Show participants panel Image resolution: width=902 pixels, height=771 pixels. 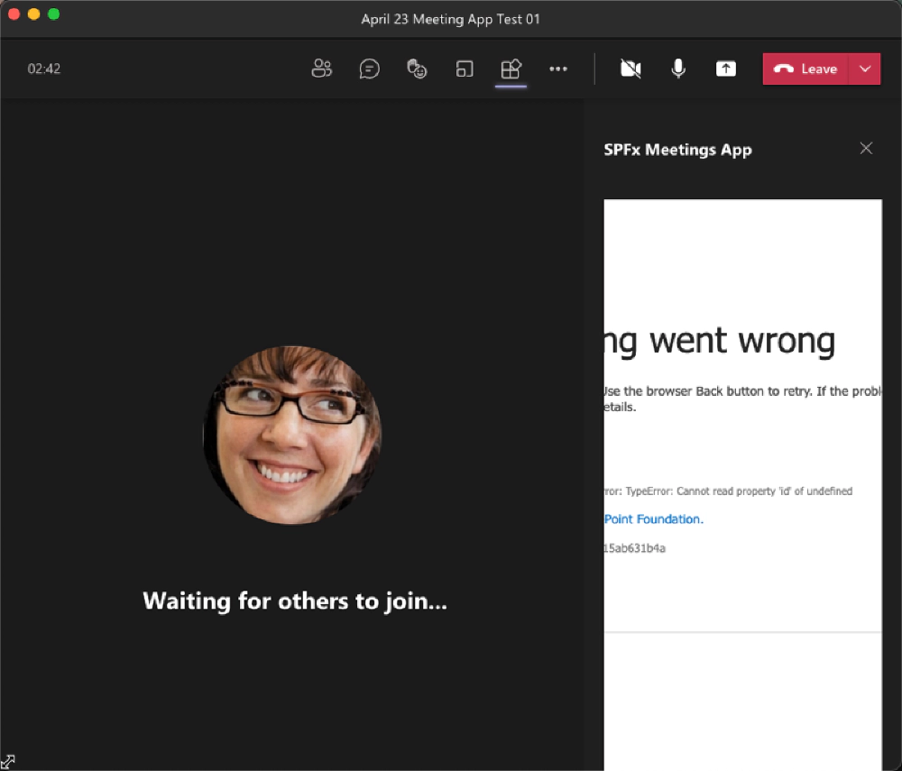322,69
